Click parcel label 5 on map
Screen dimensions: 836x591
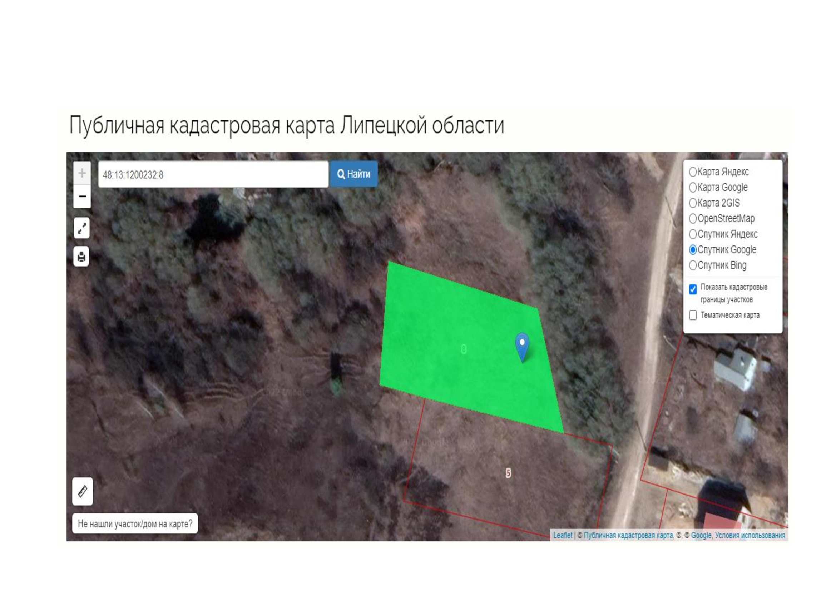(x=508, y=473)
